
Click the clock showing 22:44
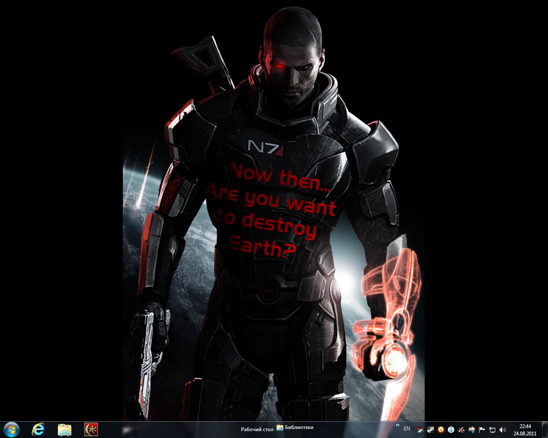tap(525, 429)
